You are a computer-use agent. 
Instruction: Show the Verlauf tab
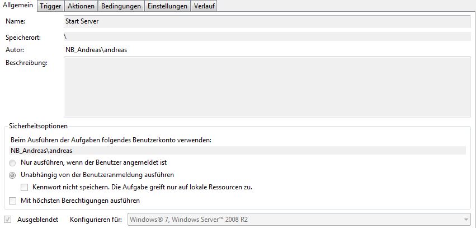[204, 6]
